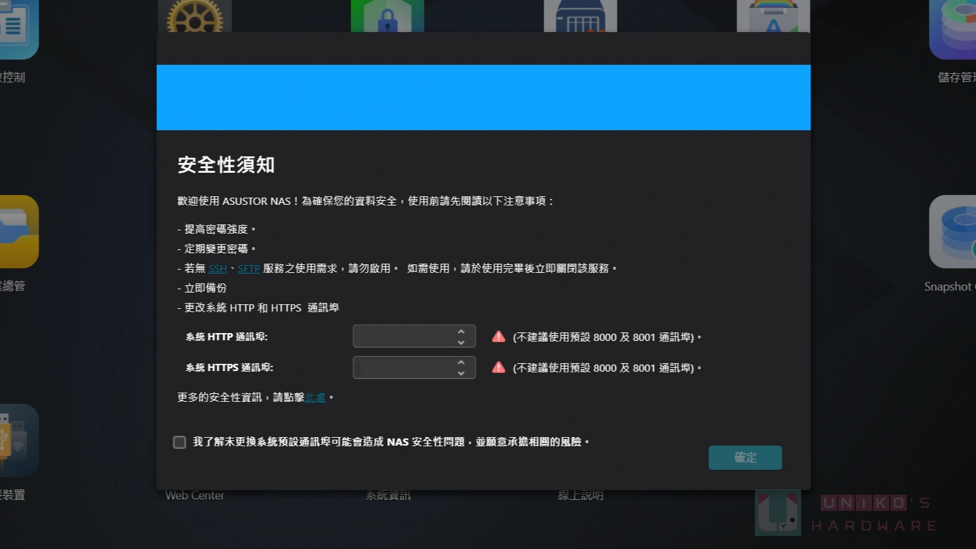
Task: Click the welcome sentence mentioning ASUSTOR NAS
Action: coord(366,201)
